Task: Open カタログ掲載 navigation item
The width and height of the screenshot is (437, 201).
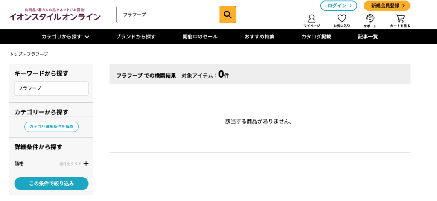Action: tap(316, 37)
